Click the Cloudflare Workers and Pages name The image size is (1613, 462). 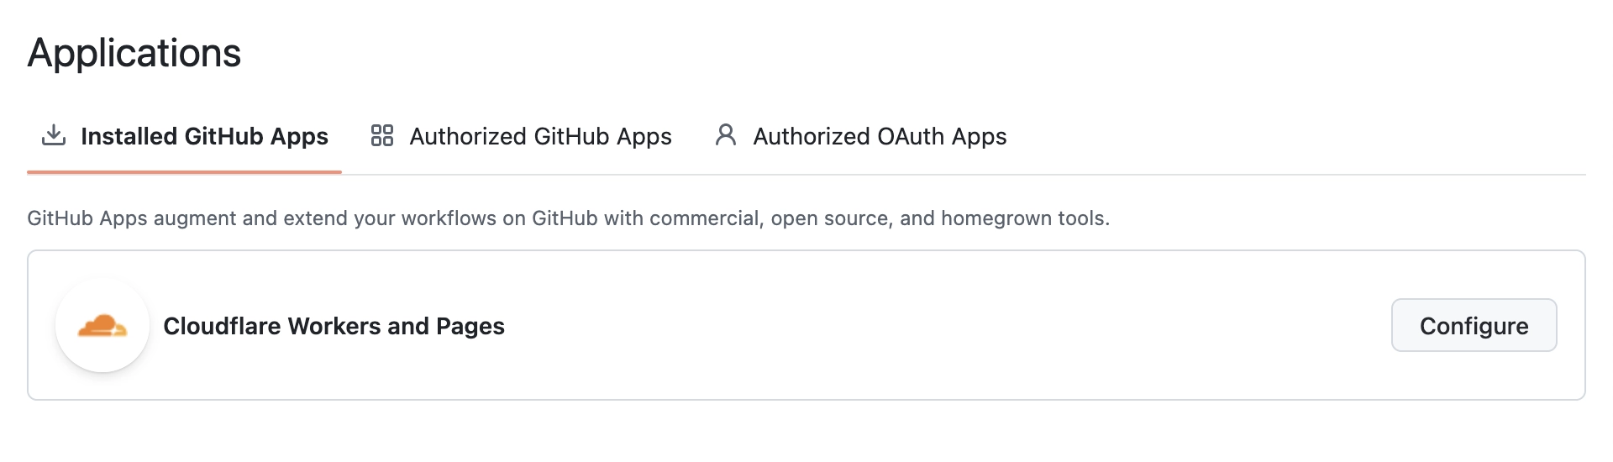[334, 326]
